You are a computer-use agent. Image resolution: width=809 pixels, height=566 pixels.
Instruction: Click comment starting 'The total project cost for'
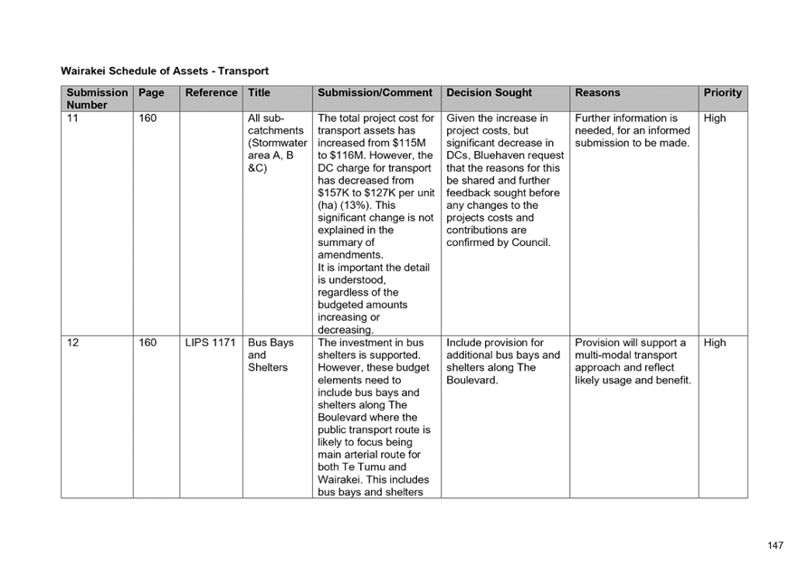(376, 223)
